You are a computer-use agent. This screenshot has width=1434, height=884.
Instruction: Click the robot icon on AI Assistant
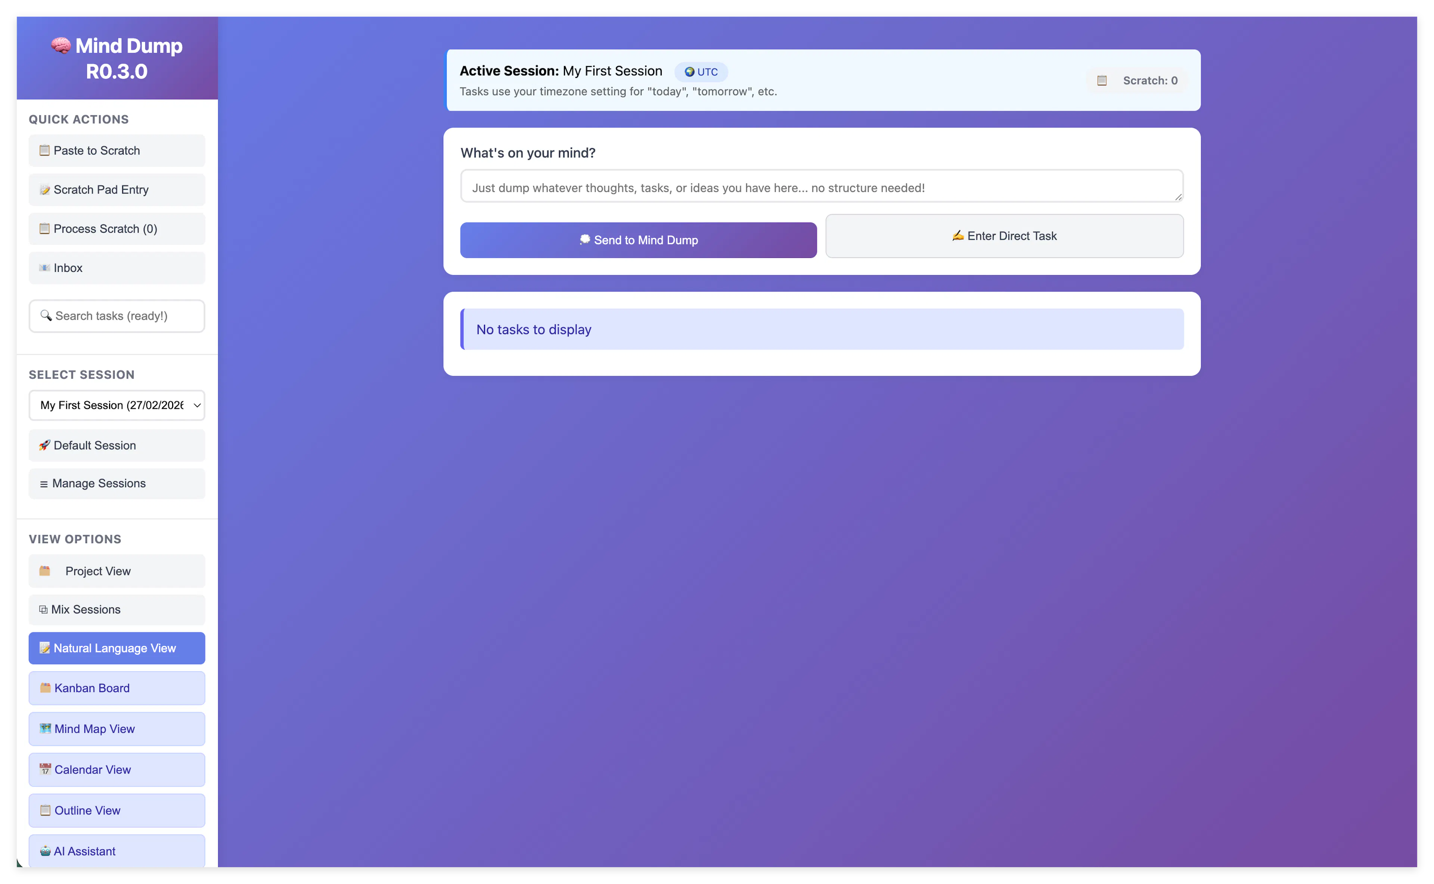(x=45, y=851)
